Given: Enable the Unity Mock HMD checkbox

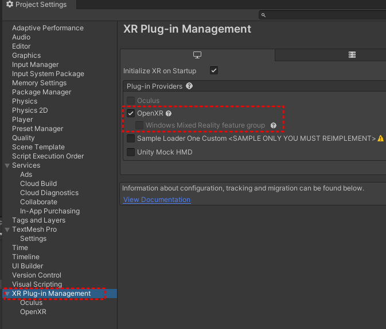Looking at the screenshot, I should [131, 152].
